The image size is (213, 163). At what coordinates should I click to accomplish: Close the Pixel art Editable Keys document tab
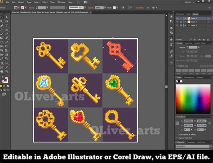point(90,13)
